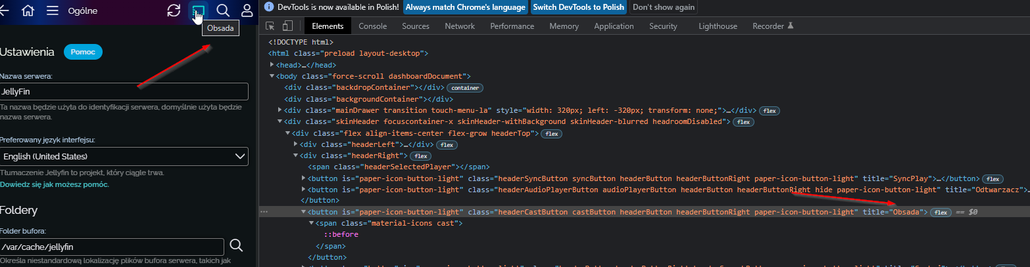This screenshot has width=1030, height=267.
Task: Toggle the device toolbar in DevTools
Action: [287, 26]
